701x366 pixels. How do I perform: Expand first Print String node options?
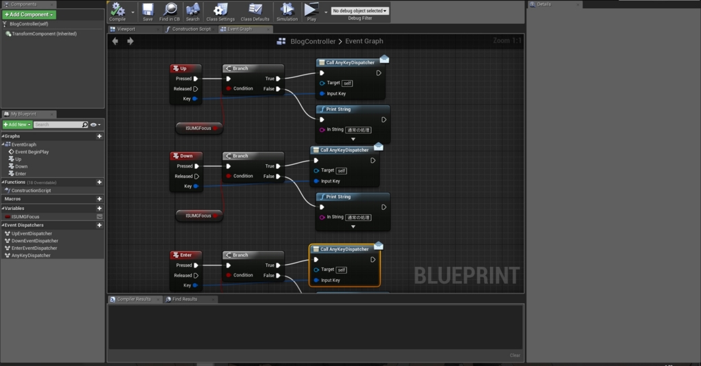point(353,140)
